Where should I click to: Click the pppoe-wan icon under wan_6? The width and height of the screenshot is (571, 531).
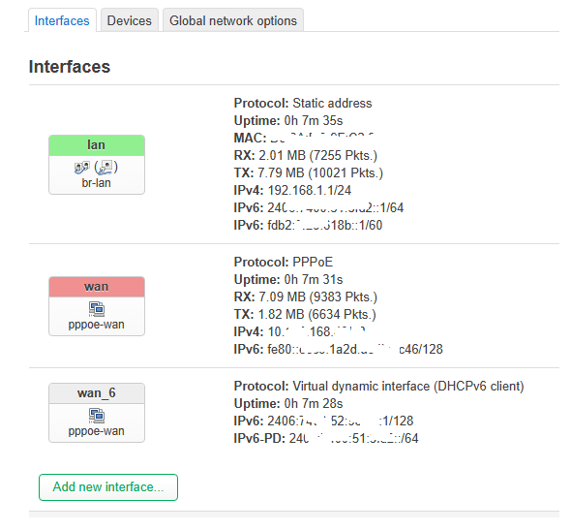click(97, 416)
